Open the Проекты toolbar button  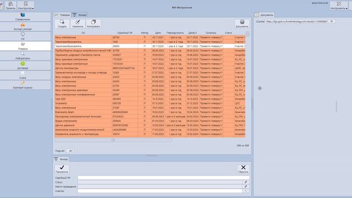pyautogui.click(x=10, y=5)
